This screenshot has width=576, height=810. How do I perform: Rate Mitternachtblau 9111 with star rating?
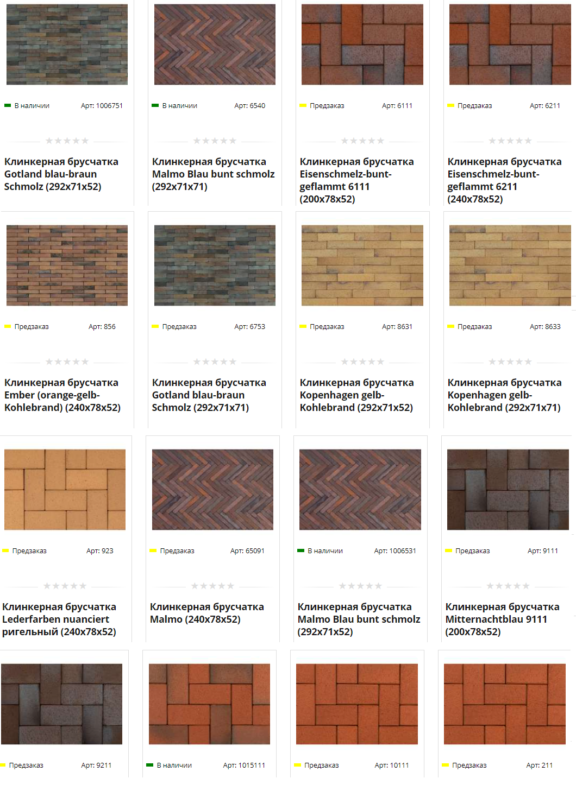(x=508, y=586)
